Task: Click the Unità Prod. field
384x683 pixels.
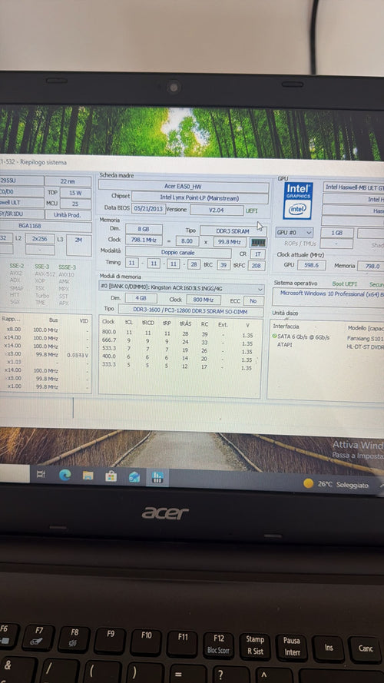Action: click(x=68, y=215)
